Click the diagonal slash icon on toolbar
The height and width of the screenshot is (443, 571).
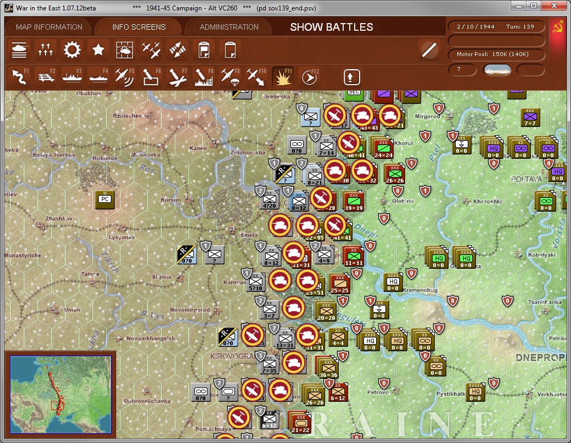(x=429, y=50)
